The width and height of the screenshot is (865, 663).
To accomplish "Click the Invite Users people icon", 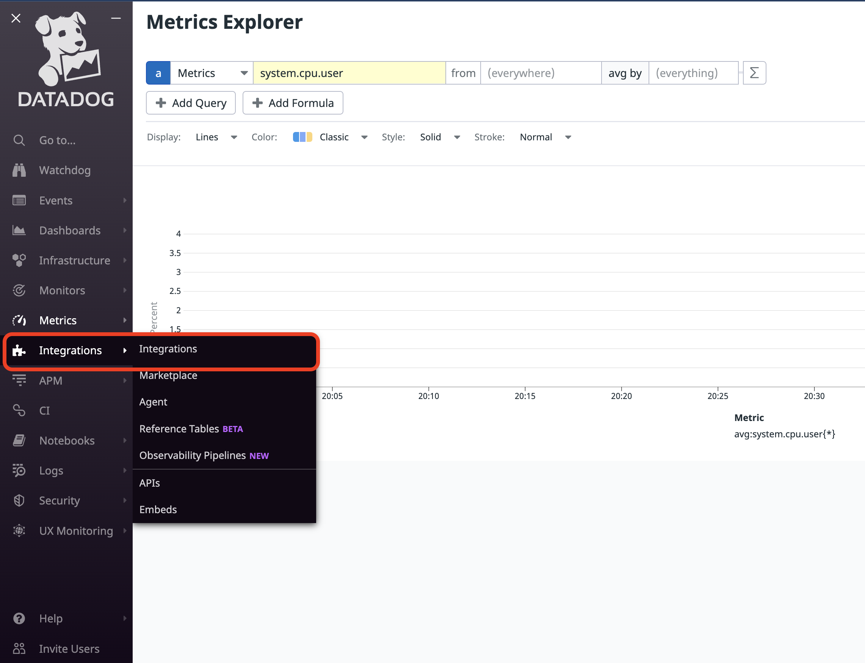I will tap(19, 649).
